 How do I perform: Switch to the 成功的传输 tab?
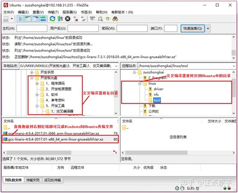pos(53,180)
